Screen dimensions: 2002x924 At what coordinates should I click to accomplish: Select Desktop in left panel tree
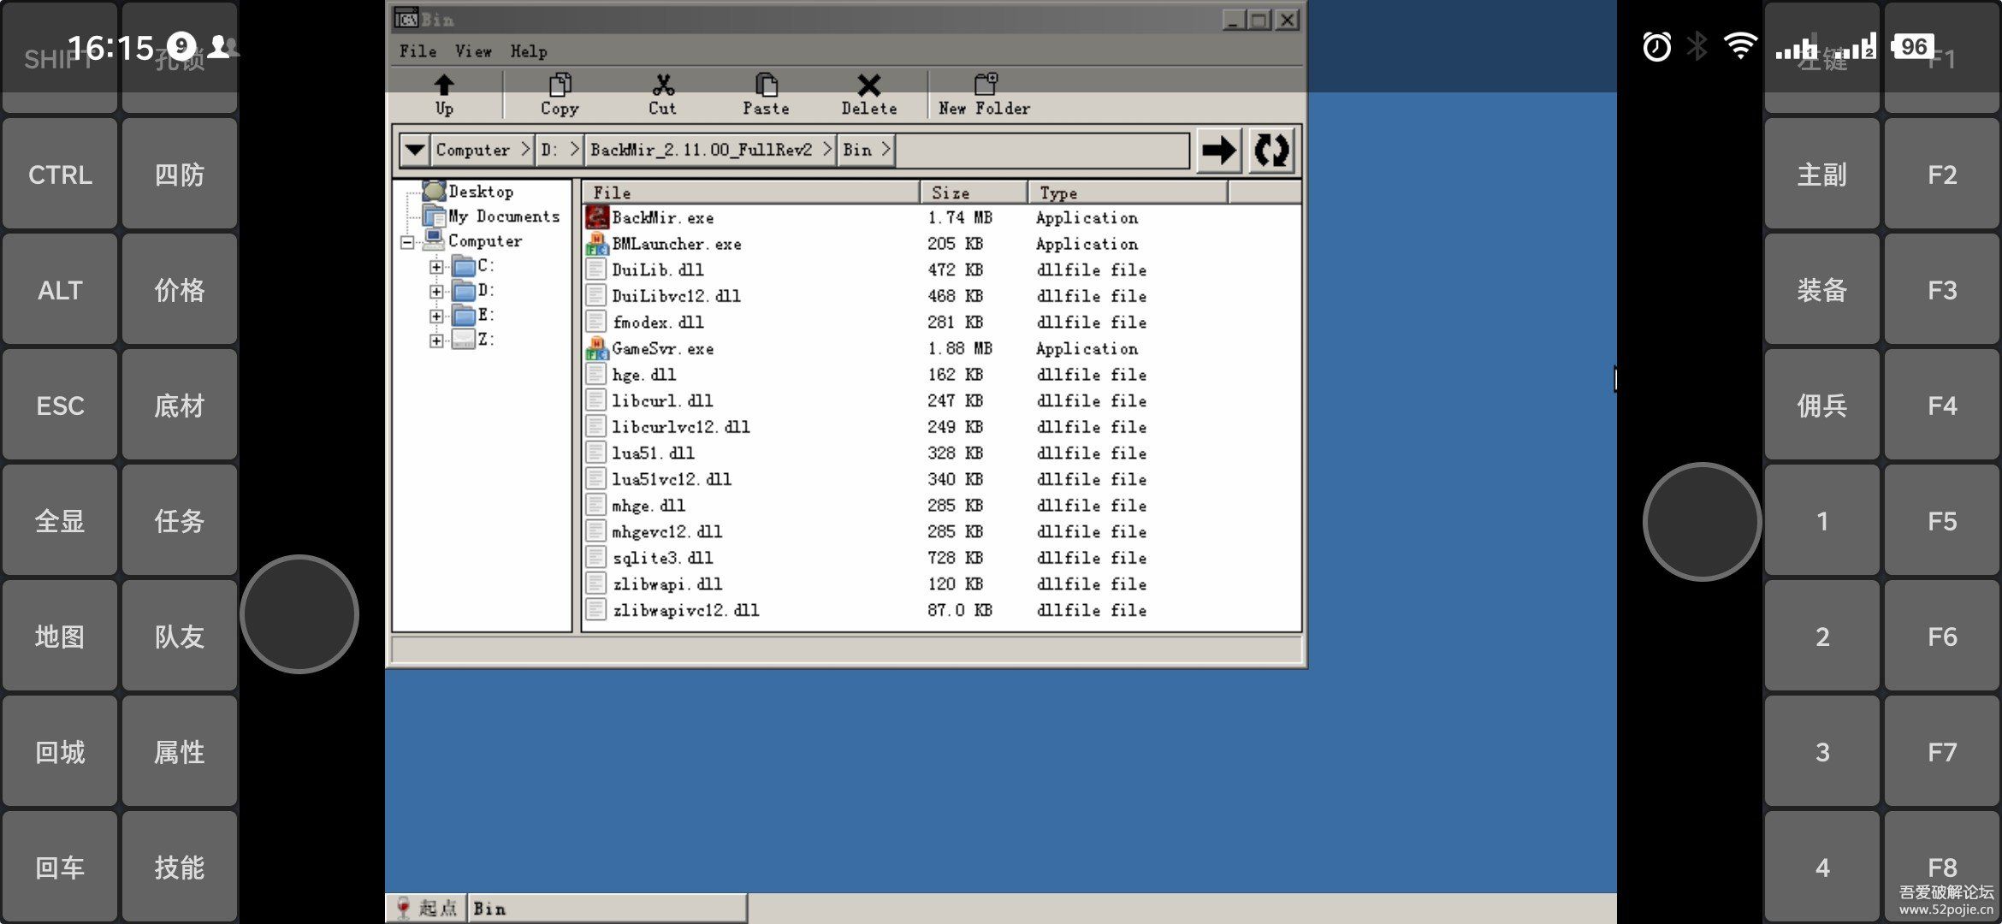[x=483, y=192]
